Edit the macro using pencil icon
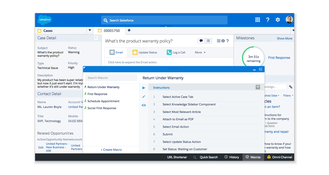Screen dimensions: 329x175 coord(144,97)
